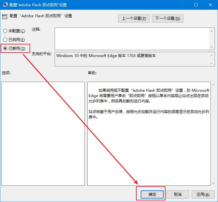This screenshot has height=202, width=218.
Task: Click the down arrow of the 注释 scrollbar
Action: pos(212,47)
